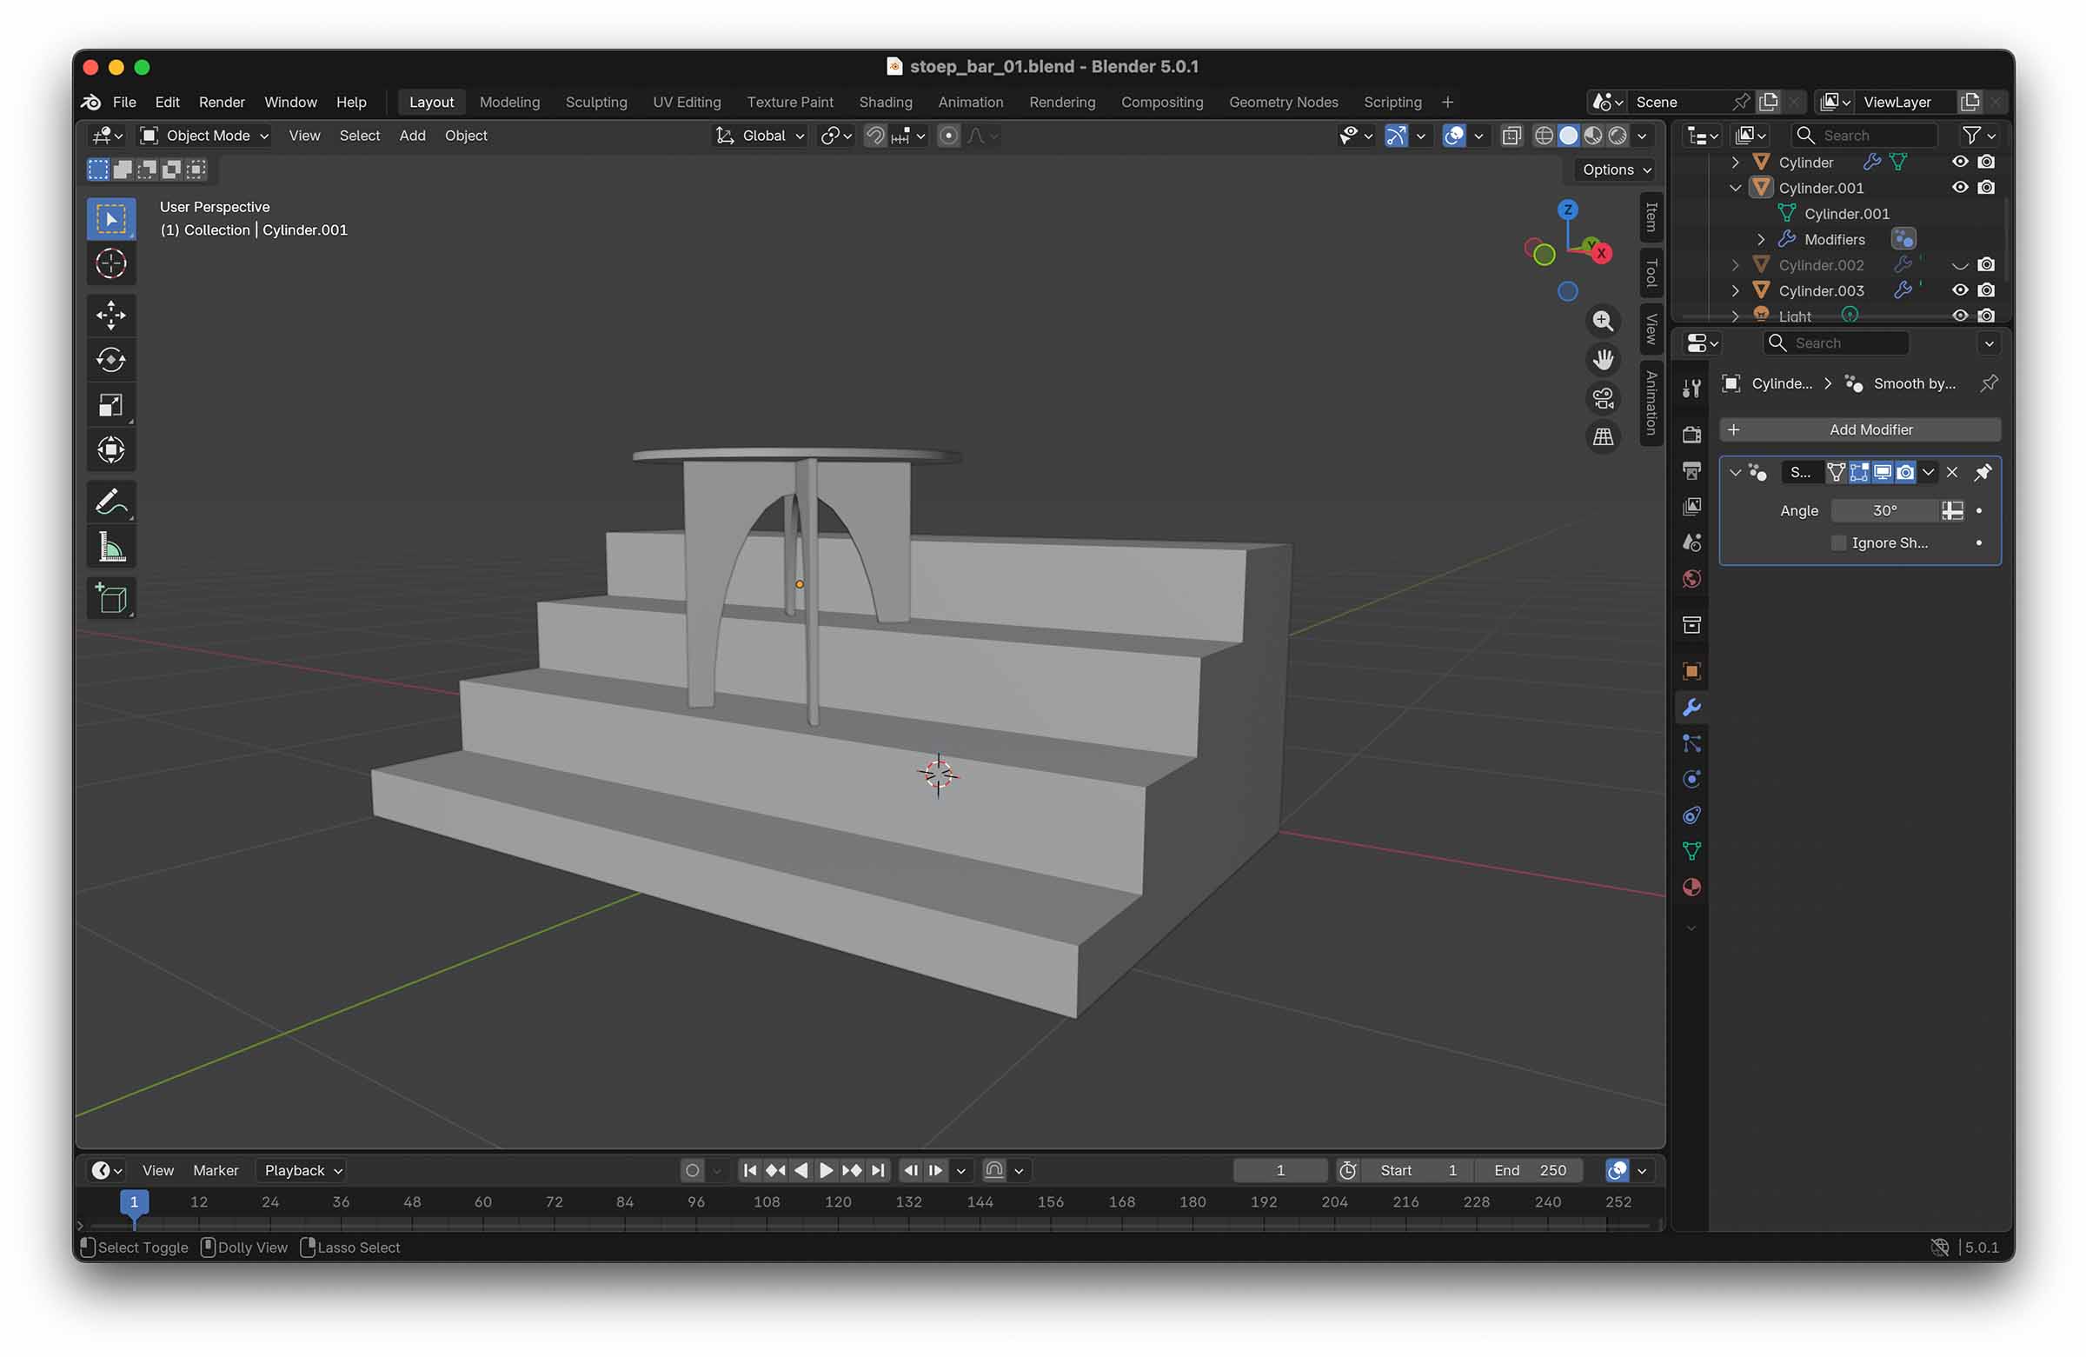Select the Move tool in toolbar
This screenshot has width=2086, height=1357.
click(x=111, y=316)
